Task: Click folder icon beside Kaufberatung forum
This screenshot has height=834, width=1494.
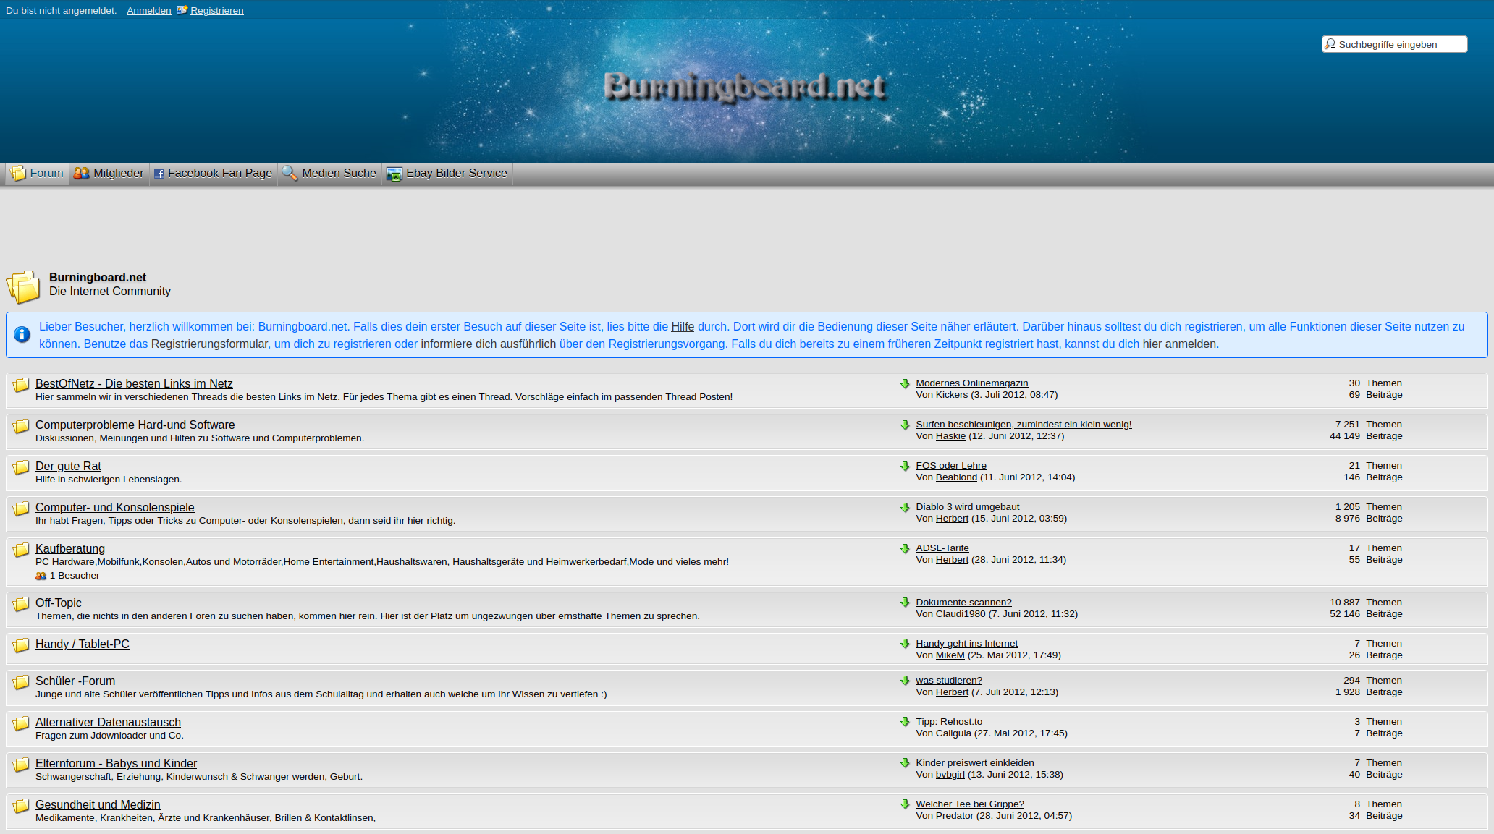Action: click(x=21, y=550)
